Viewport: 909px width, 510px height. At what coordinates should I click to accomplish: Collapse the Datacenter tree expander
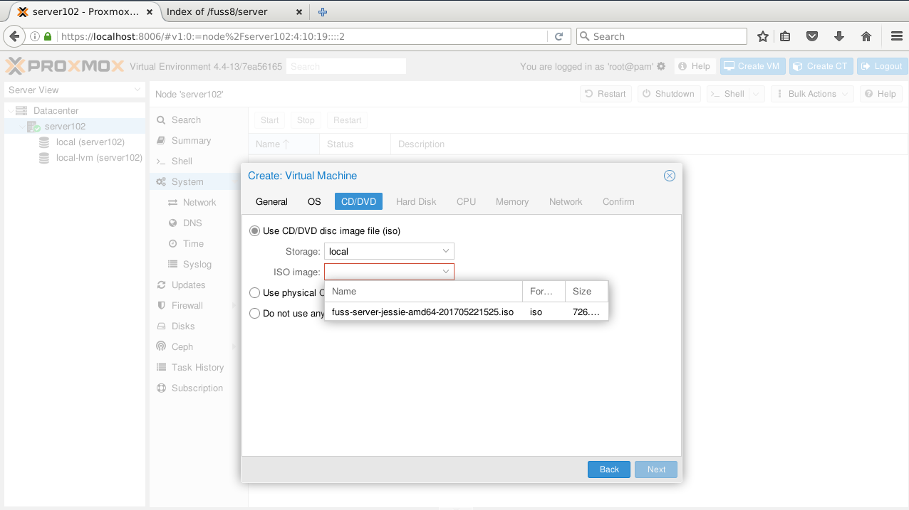click(x=10, y=111)
